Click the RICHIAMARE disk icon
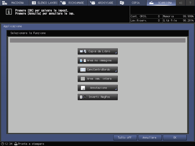This screenshot has height=146, width=195. pyautogui.click(x=63, y=3)
